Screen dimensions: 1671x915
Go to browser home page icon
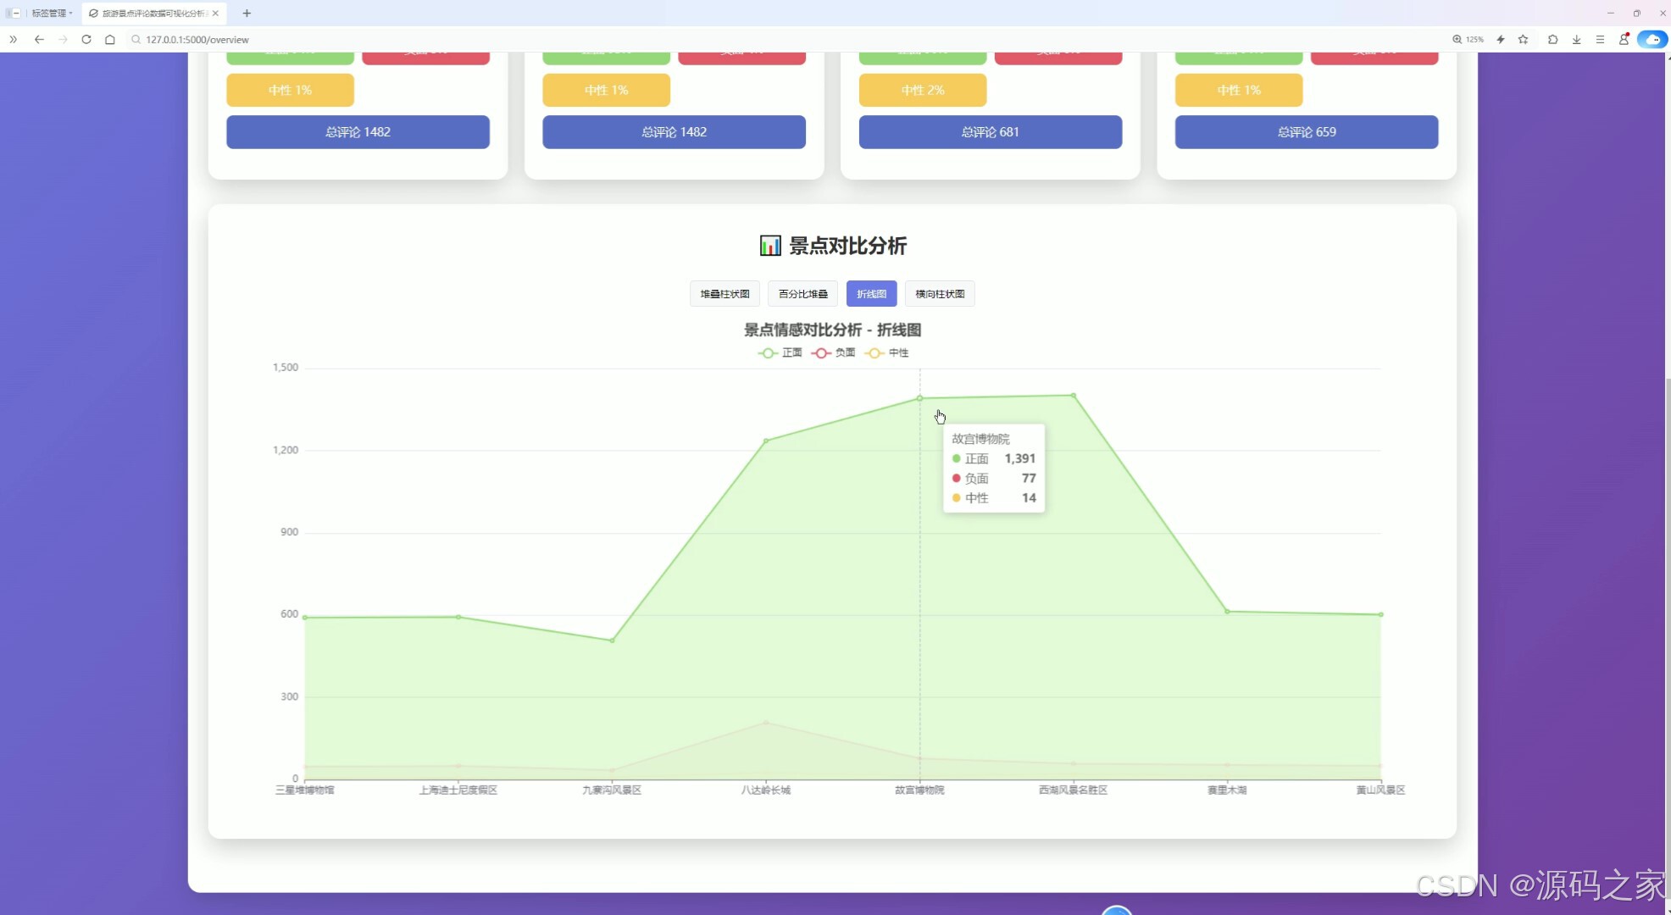tap(110, 39)
